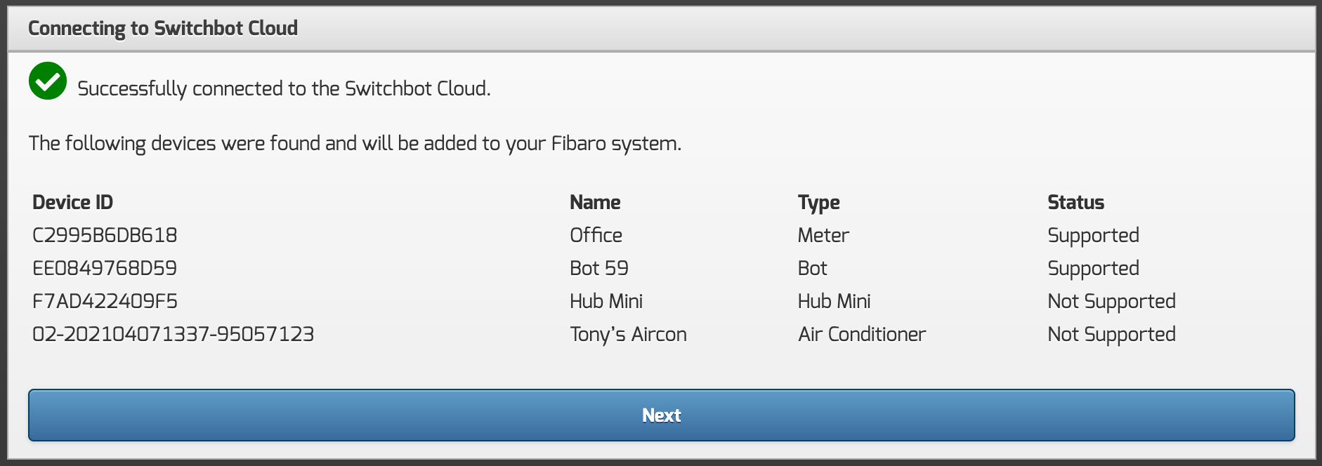Viewport: 1322px width, 466px height.
Task: Click Not Supported status for Tony's Aircon
Action: pos(1111,334)
